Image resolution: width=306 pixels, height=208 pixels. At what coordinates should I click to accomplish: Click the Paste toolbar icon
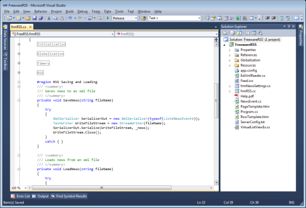click(x=62, y=18)
